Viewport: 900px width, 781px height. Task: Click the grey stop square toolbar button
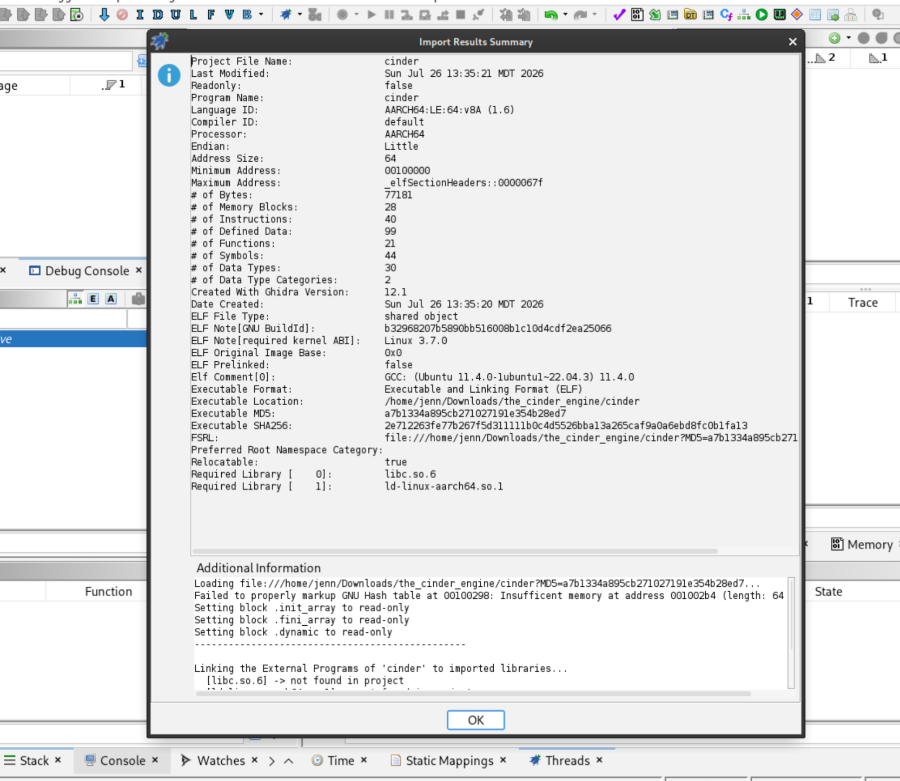tap(460, 15)
